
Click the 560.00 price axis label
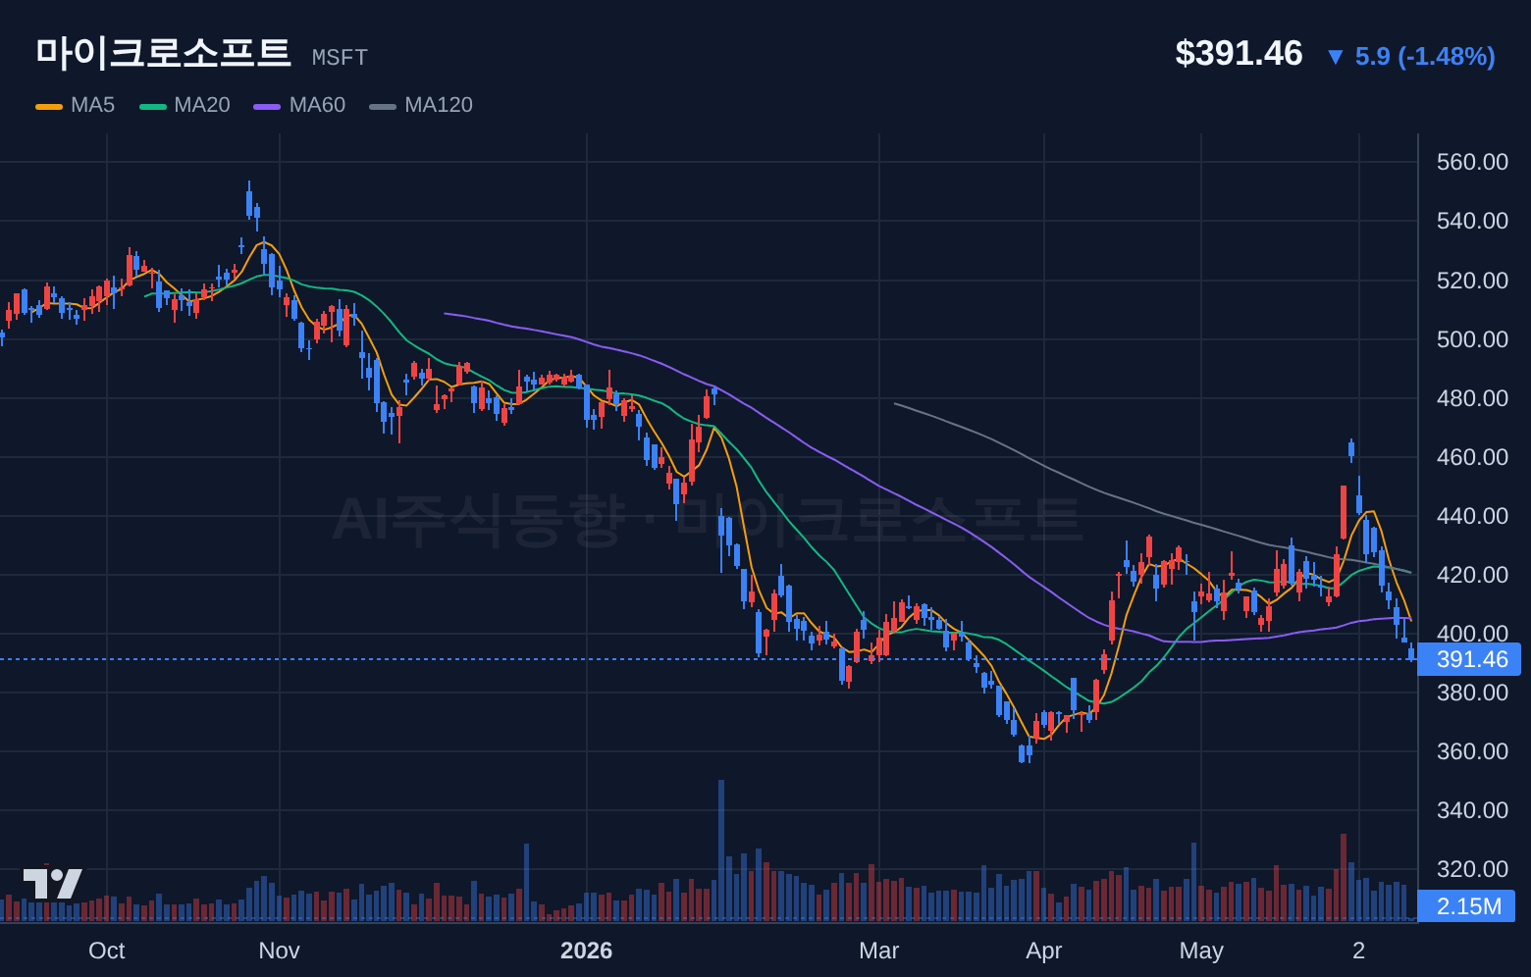[1472, 162]
